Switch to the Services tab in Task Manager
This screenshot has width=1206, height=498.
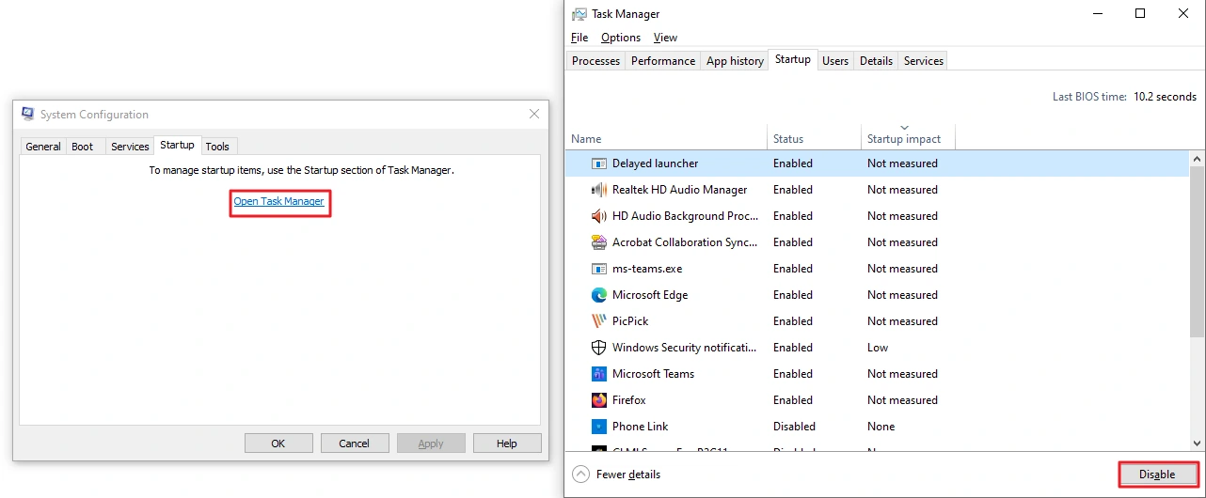click(x=924, y=61)
